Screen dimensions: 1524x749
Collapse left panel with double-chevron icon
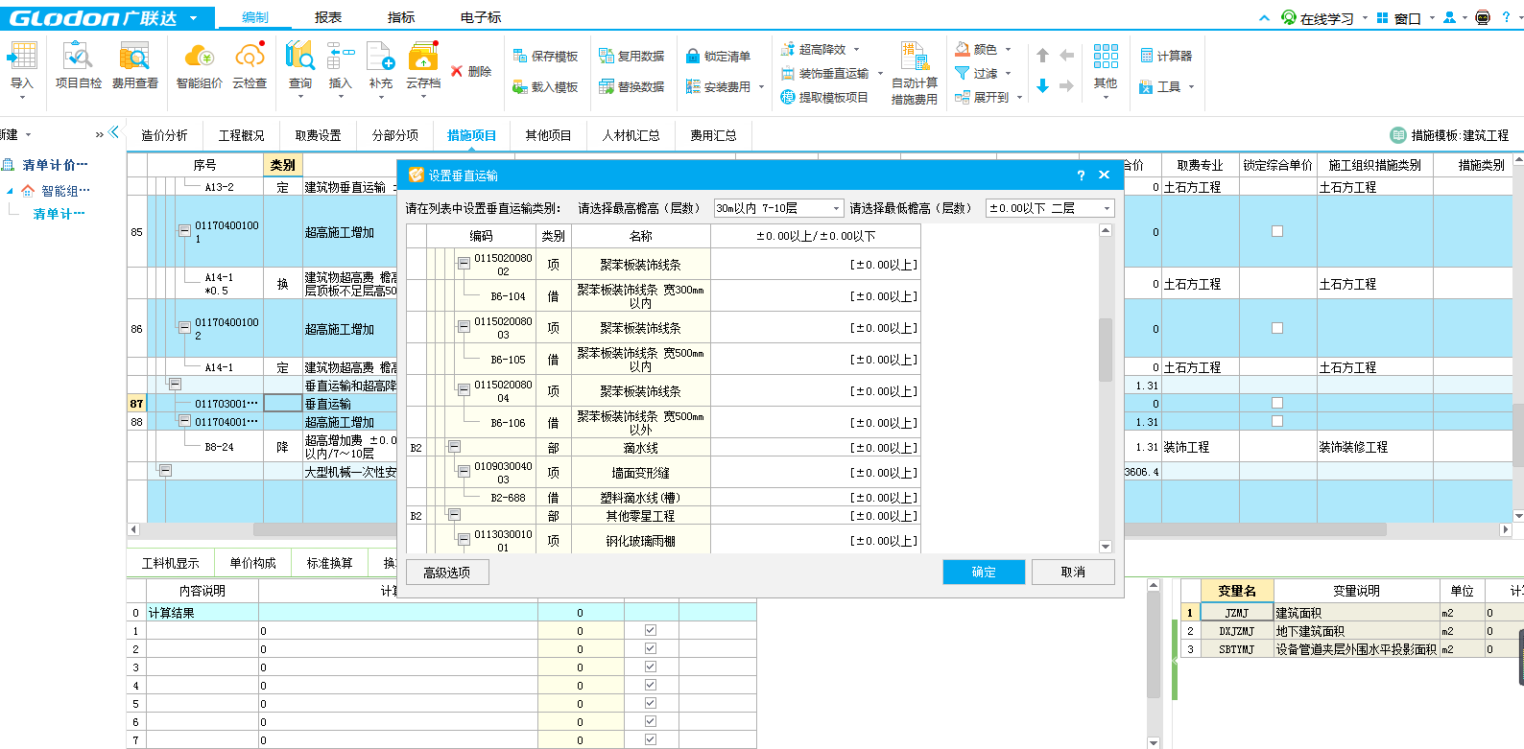[x=114, y=132]
